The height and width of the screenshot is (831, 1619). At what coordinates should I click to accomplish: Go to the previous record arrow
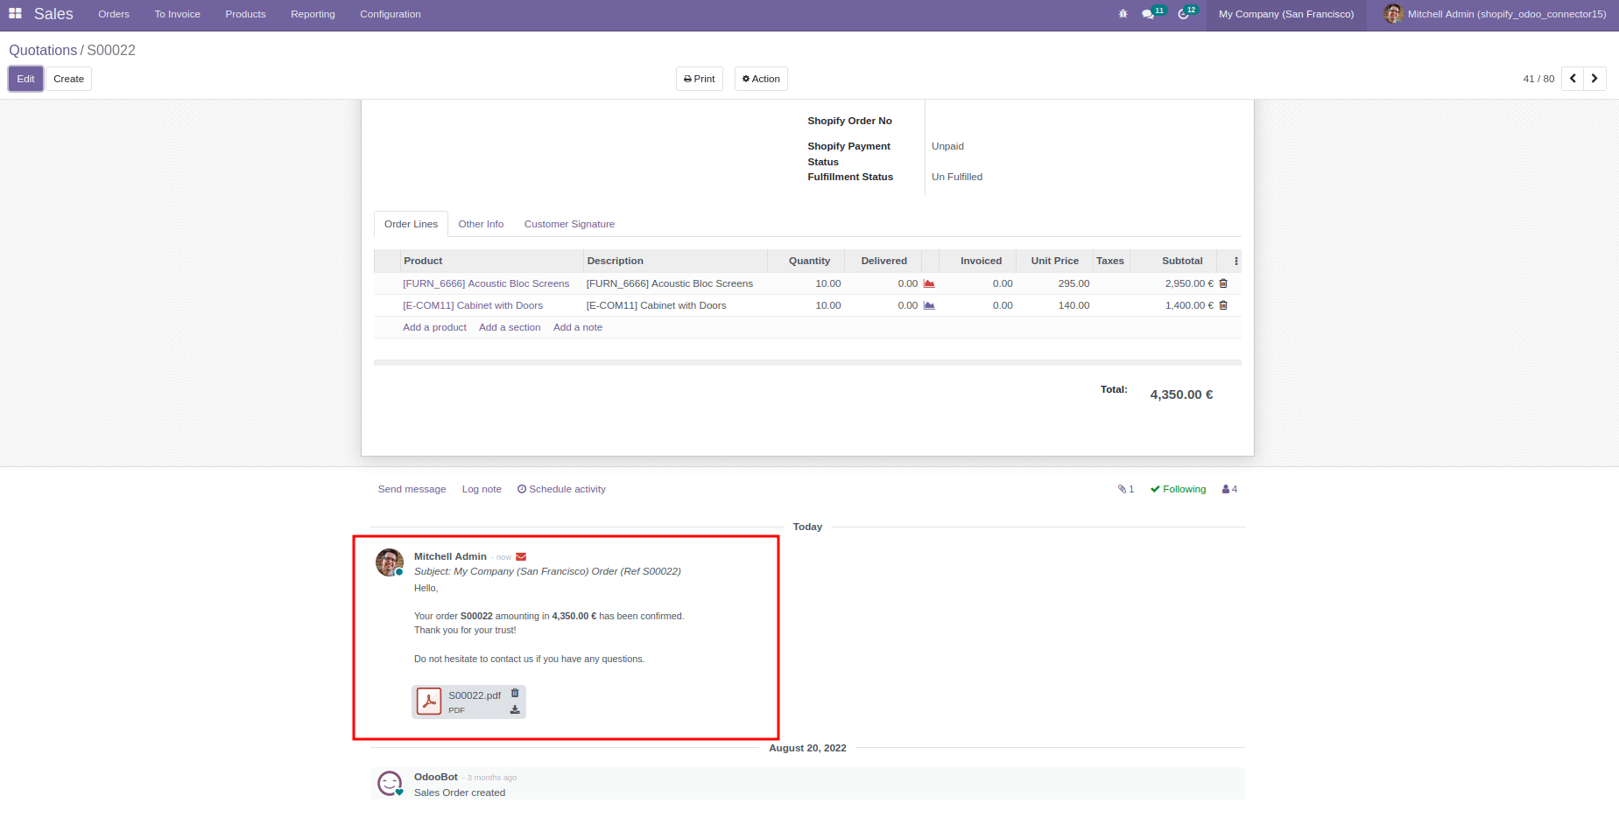[1573, 79]
